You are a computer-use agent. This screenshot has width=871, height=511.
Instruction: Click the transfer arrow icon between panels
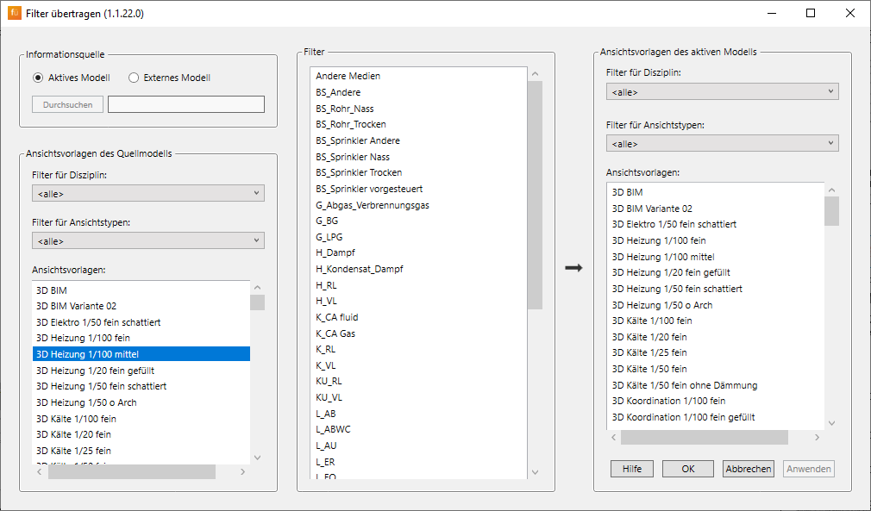[573, 268]
